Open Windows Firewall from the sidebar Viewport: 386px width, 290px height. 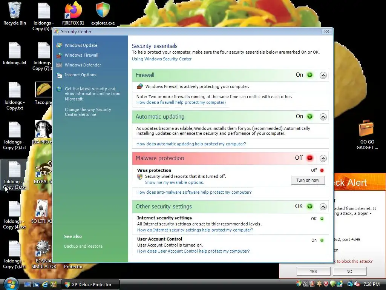click(x=81, y=55)
